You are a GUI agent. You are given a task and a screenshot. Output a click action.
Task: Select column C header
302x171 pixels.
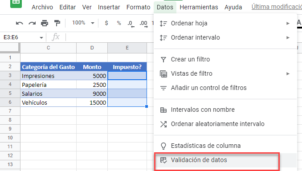tap(49, 48)
